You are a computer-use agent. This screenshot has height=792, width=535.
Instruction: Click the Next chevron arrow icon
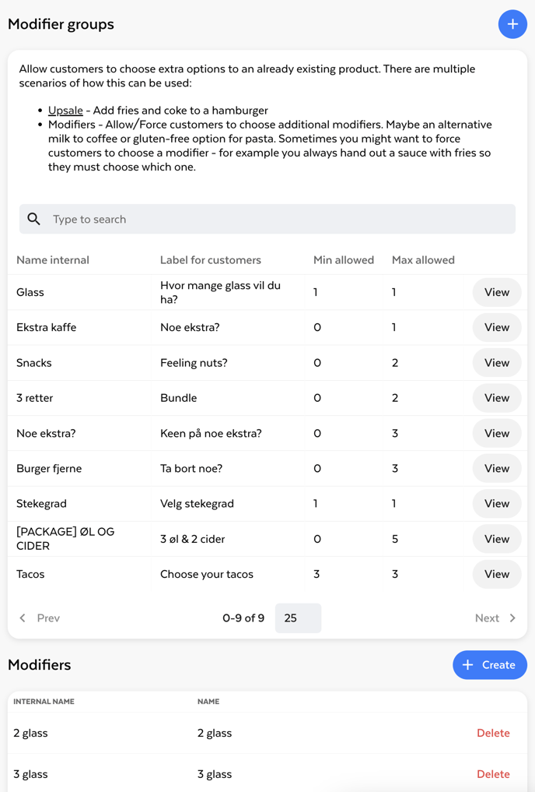[x=512, y=618]
